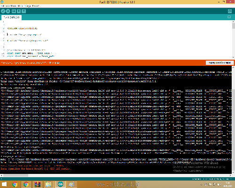
Task: Click the Verify checkmark icon
Action: pos(3,11)
